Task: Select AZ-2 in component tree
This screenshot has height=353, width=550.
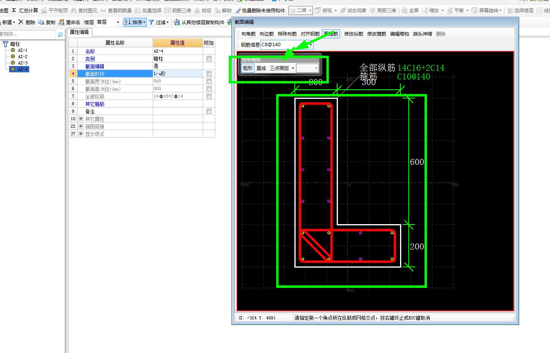Action: [23, 57]
